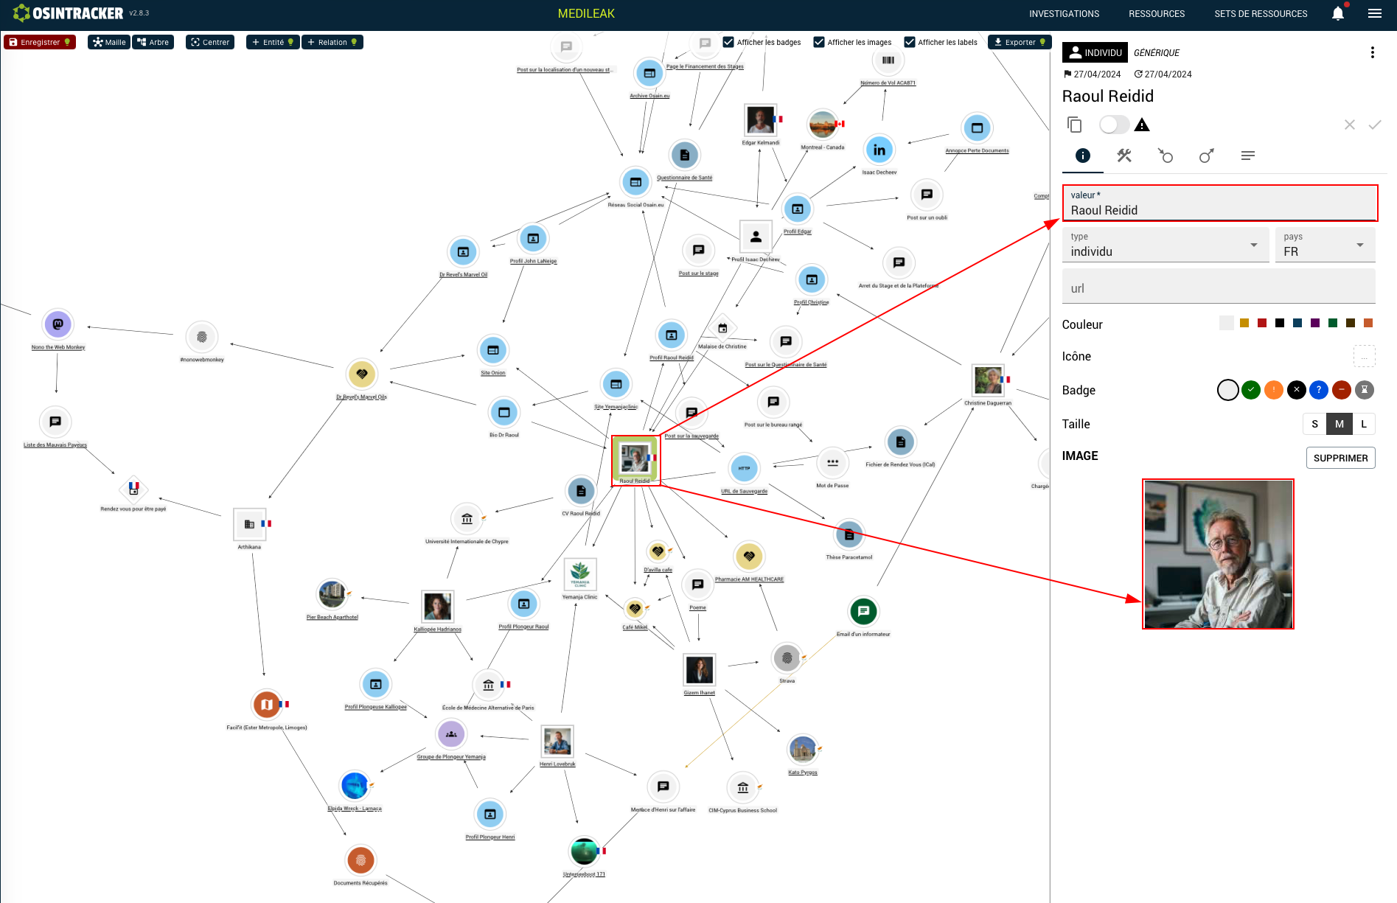Click the Profil Isaac Decheev person node

[x=756, y=237]
